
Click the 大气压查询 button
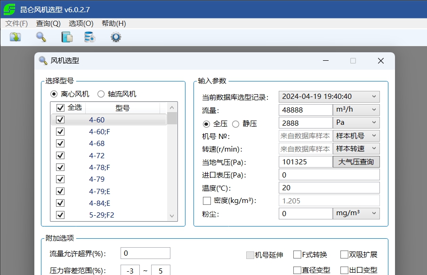coord(356,162)
